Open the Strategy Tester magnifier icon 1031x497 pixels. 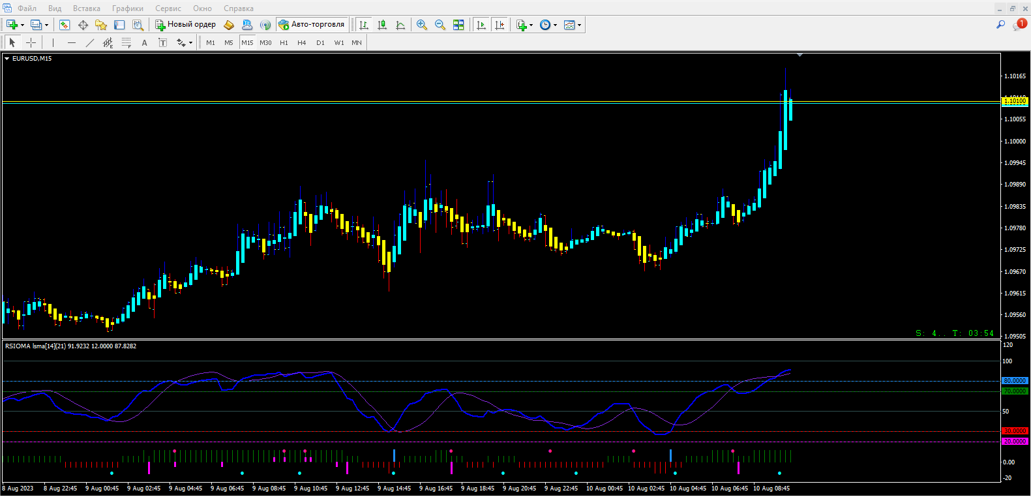138,25
